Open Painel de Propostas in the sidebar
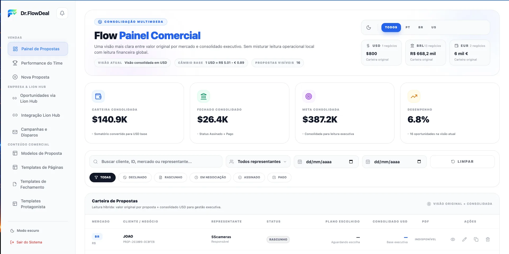The height and width of the screenshot is (254, 509). click(38, 49)
